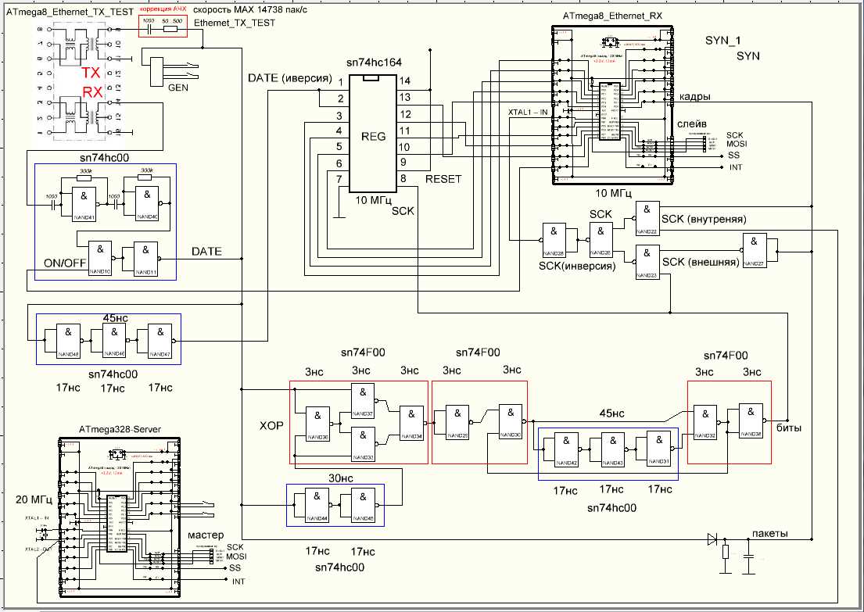Pick the NAND22 gate for SCK внутреняя
This screenshot has width=864, height=612.
coord(647,219)
